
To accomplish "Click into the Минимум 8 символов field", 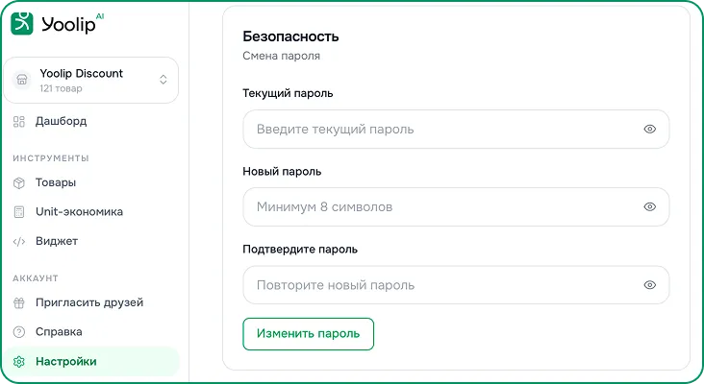I will coord(456,206).
